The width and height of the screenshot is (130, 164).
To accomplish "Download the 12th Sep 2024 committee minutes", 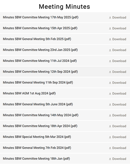I will [118, 72].
